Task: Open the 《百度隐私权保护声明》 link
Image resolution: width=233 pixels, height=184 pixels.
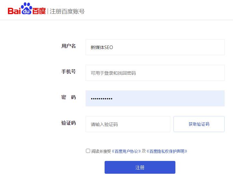Action: [167, 151]
